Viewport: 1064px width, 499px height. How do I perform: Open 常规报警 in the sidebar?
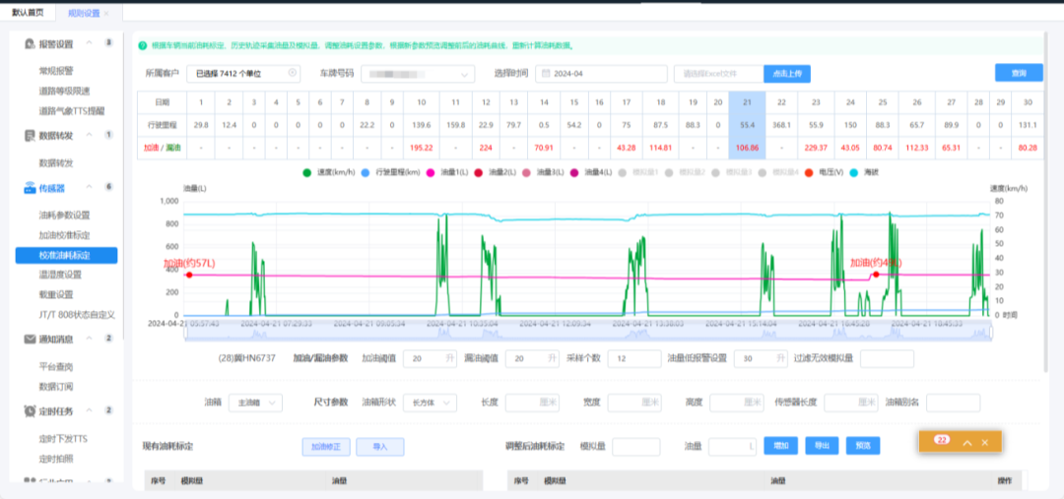(x=55, y=71)
